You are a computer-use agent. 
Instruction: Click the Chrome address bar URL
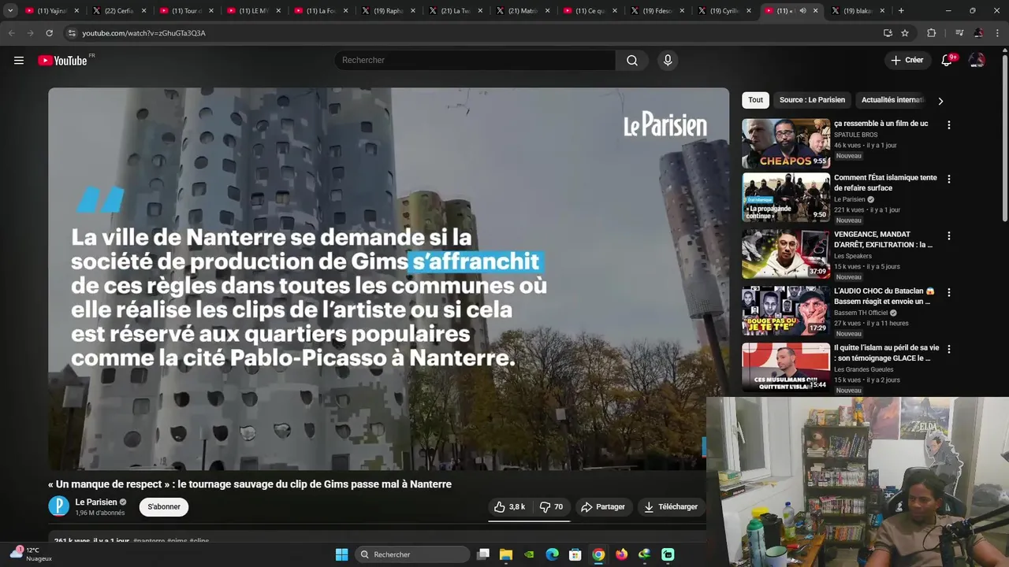143,33
